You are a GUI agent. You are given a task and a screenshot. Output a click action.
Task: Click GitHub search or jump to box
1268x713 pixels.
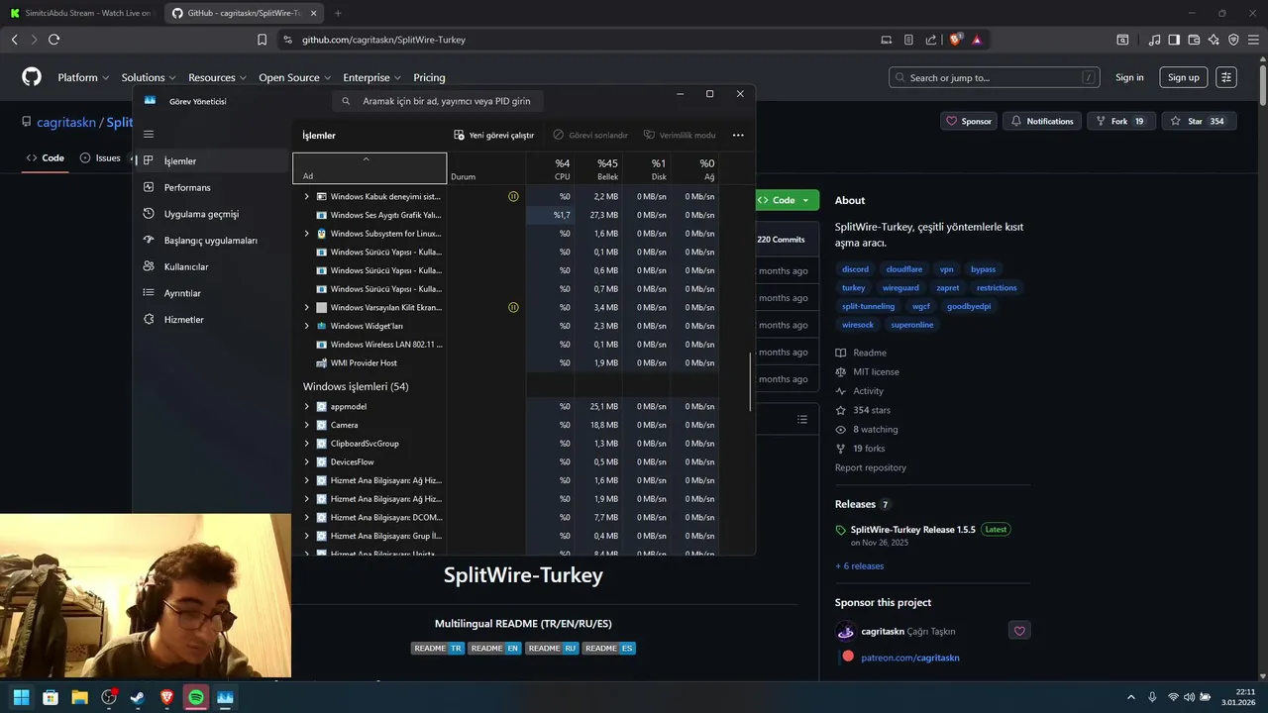pyautogui.click(x=996, y=77)
